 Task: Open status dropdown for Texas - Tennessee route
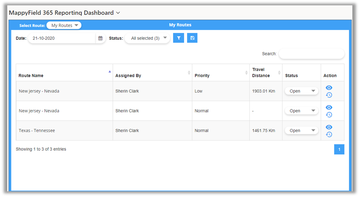point(301,130)
